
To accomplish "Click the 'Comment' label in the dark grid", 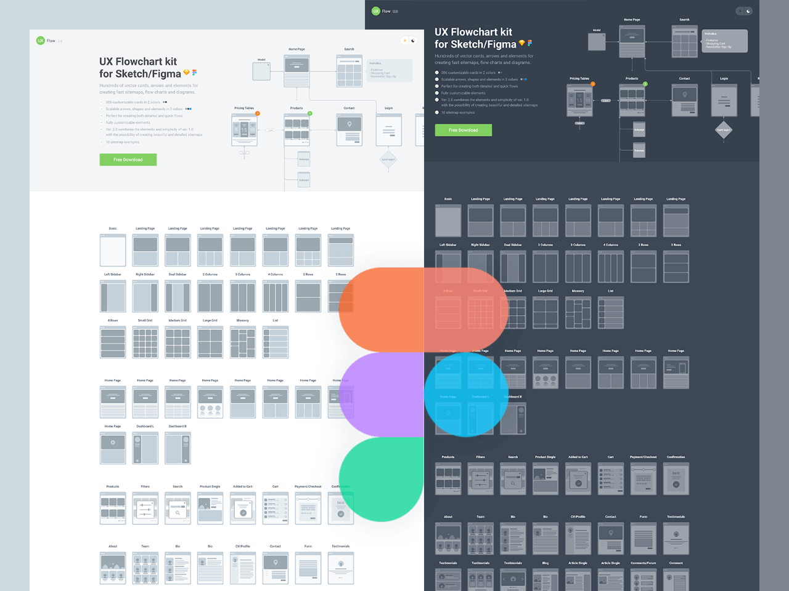I will point(676,563).
